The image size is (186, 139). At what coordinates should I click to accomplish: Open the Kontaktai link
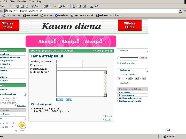[x=125, y=92]
